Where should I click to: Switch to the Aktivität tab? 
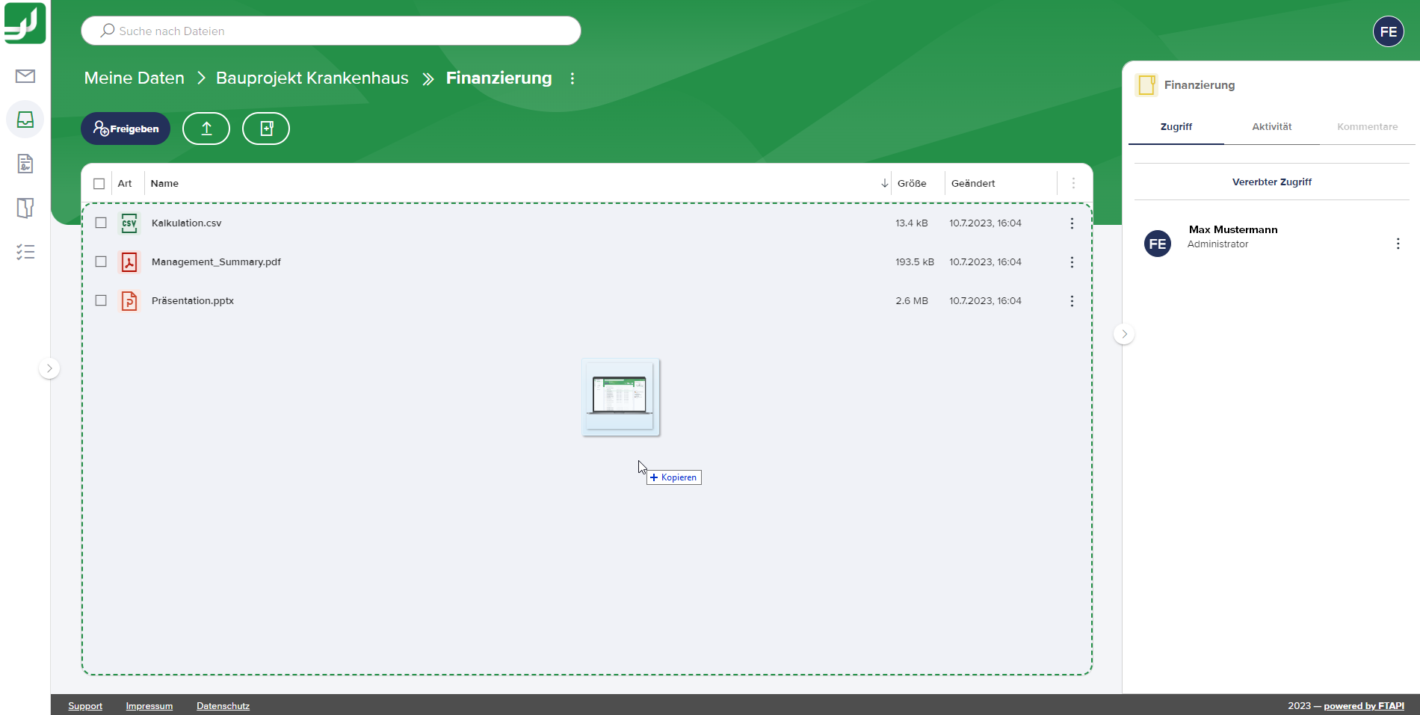[x=1271, y=126]
